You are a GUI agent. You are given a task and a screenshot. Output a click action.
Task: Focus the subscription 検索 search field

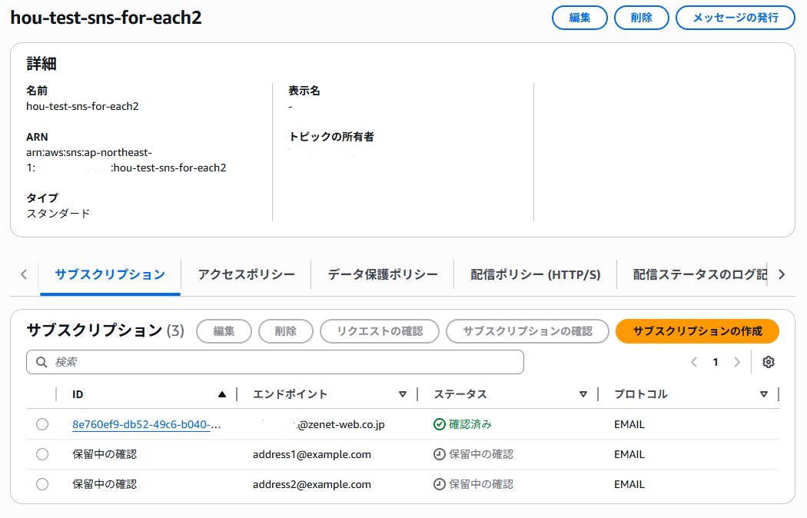tap(275, 362)
